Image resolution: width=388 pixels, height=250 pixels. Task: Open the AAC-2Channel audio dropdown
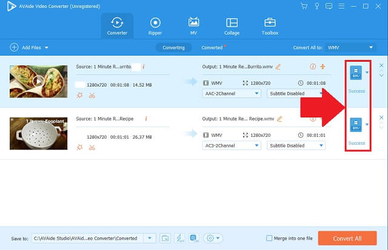coord(232,93)
